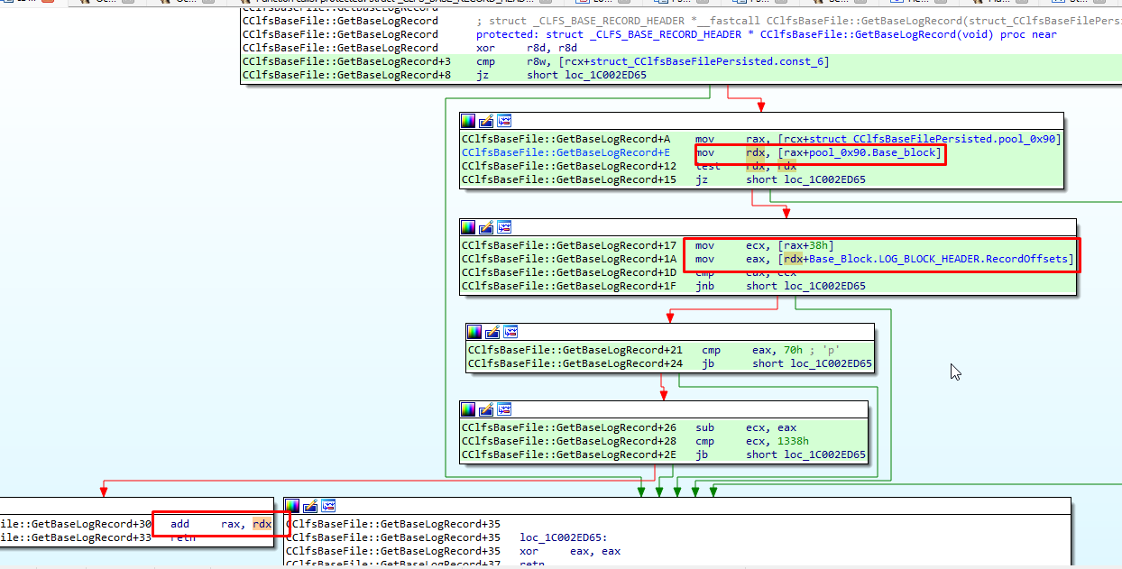Open node color picker on GetBaseLogRecord+21 block
1122x569 pixels.
point(474,332)
